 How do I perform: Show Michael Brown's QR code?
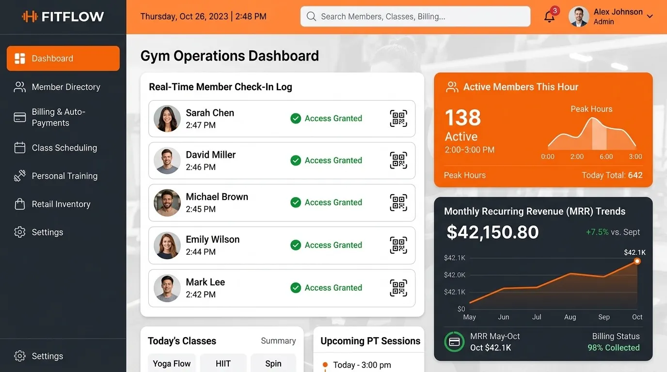coord(398,202)
